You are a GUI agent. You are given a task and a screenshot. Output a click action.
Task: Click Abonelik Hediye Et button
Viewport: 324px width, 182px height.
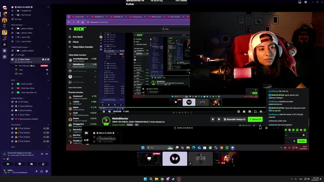point(234,119)
